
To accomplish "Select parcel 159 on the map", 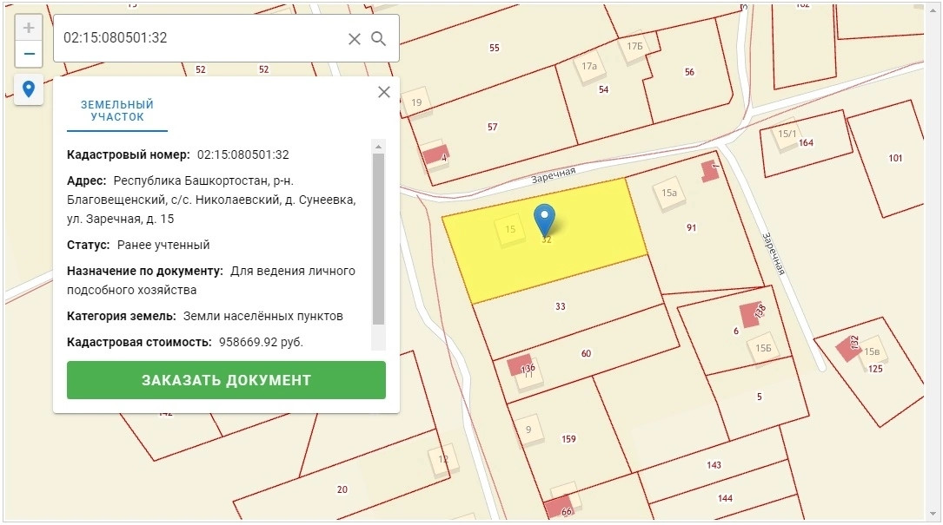I will point(569,439).
